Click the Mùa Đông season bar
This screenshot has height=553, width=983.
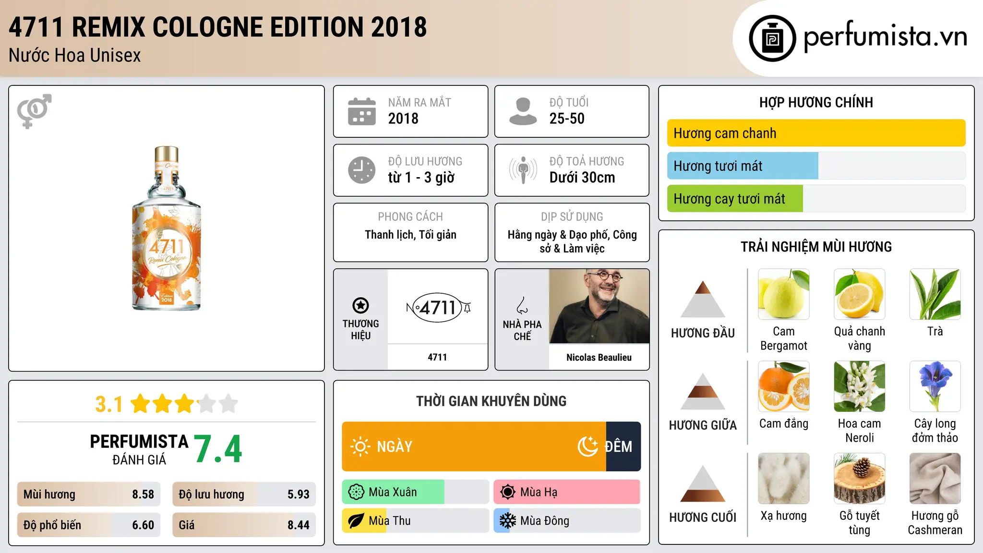click(567, 521)
